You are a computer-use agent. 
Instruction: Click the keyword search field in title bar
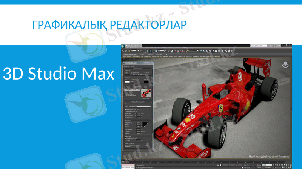[259, 45]
